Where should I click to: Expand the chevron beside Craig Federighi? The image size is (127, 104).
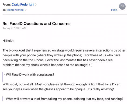(x=36, y=5)
